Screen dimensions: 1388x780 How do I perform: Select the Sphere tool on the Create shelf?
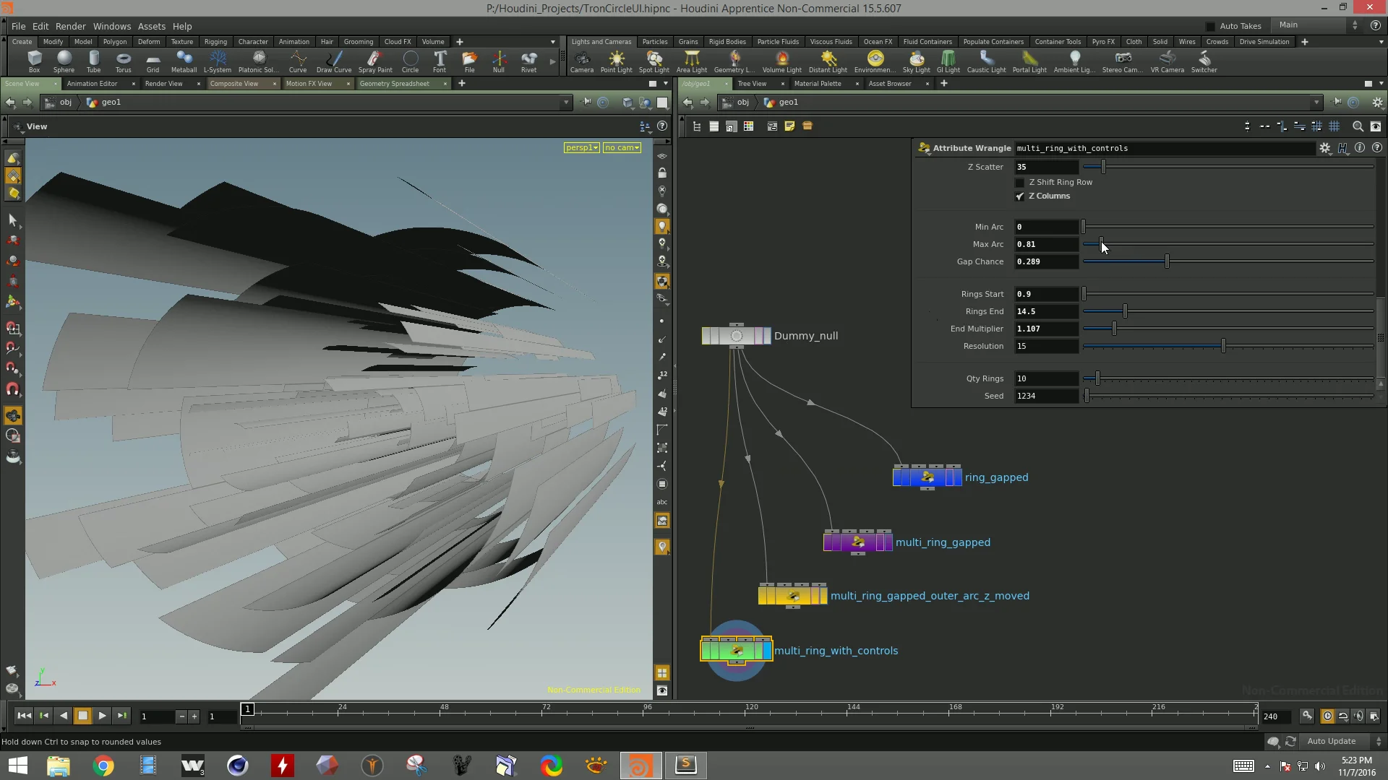(64, 61)
